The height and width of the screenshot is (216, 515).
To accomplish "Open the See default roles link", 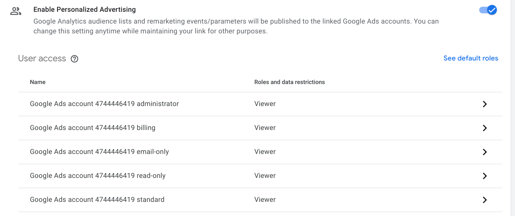I will [471, 58].
